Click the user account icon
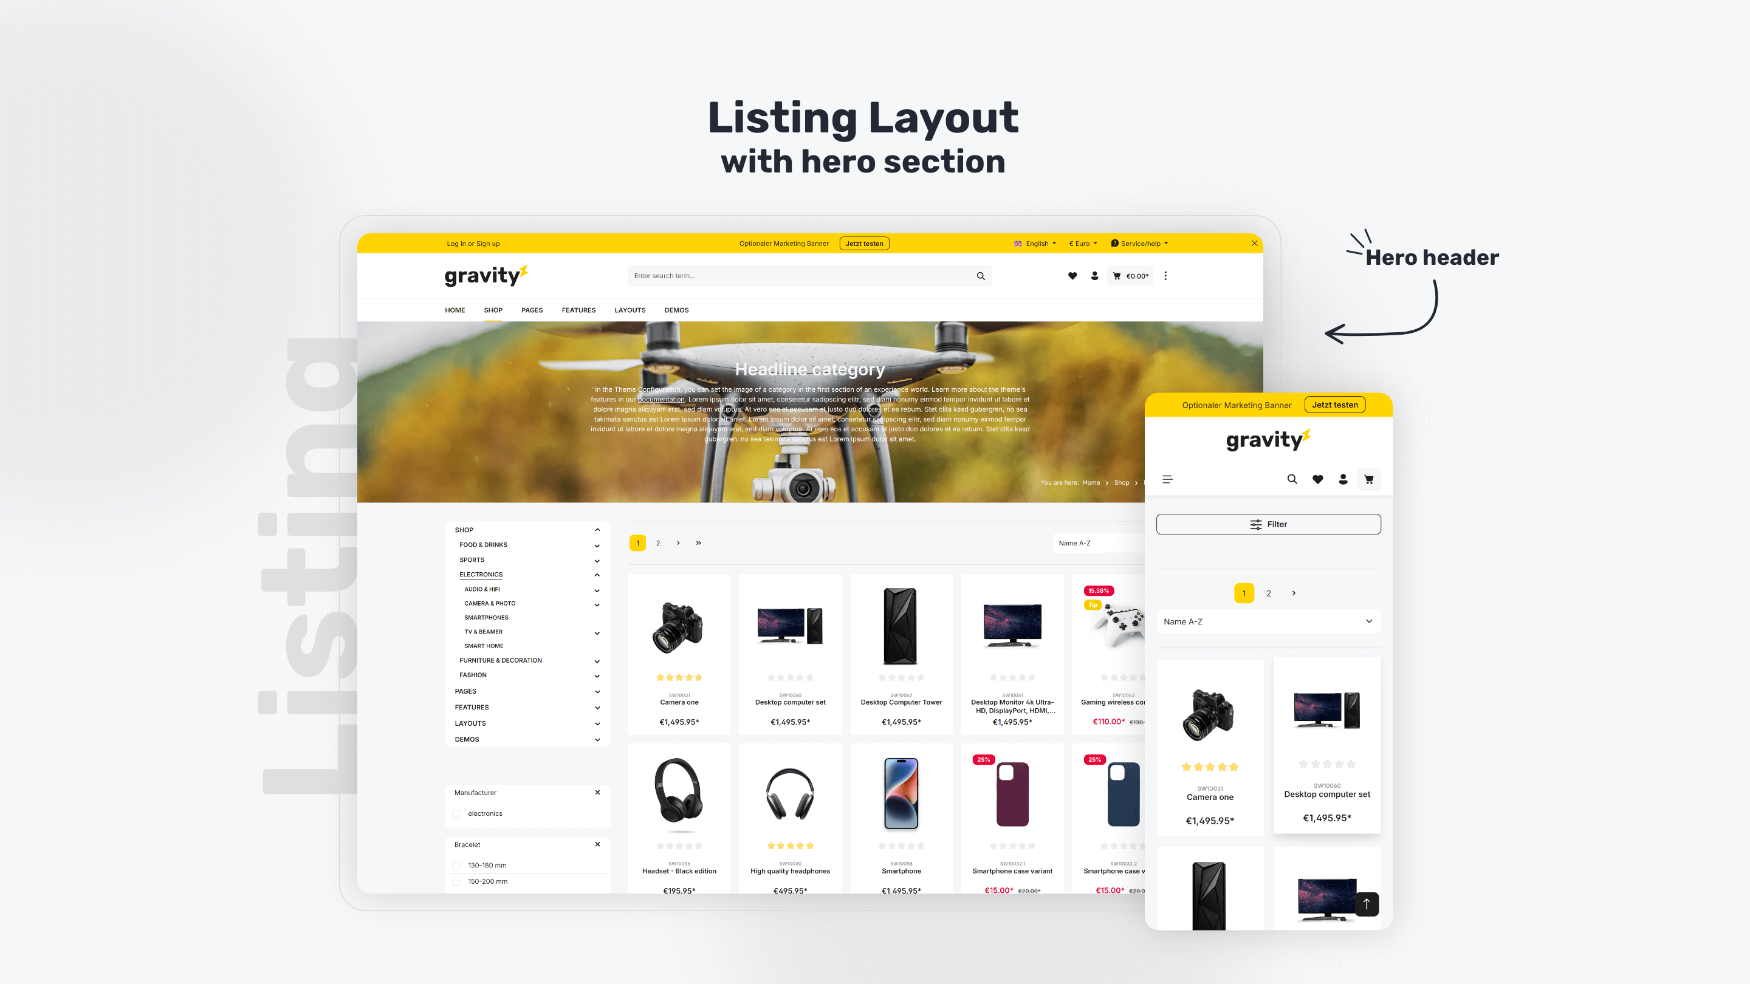 (1094, 275)
